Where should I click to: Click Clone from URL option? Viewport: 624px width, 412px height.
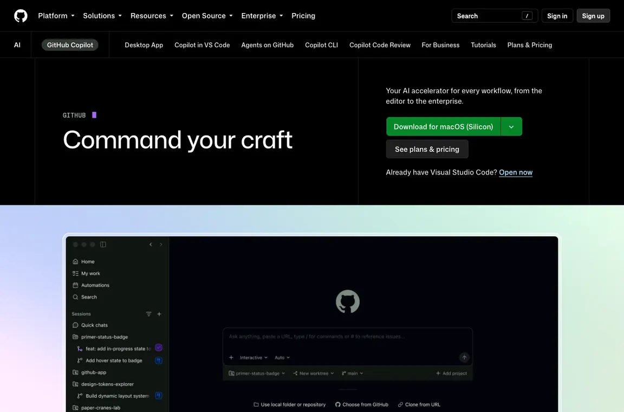click(x=419, y=405)
